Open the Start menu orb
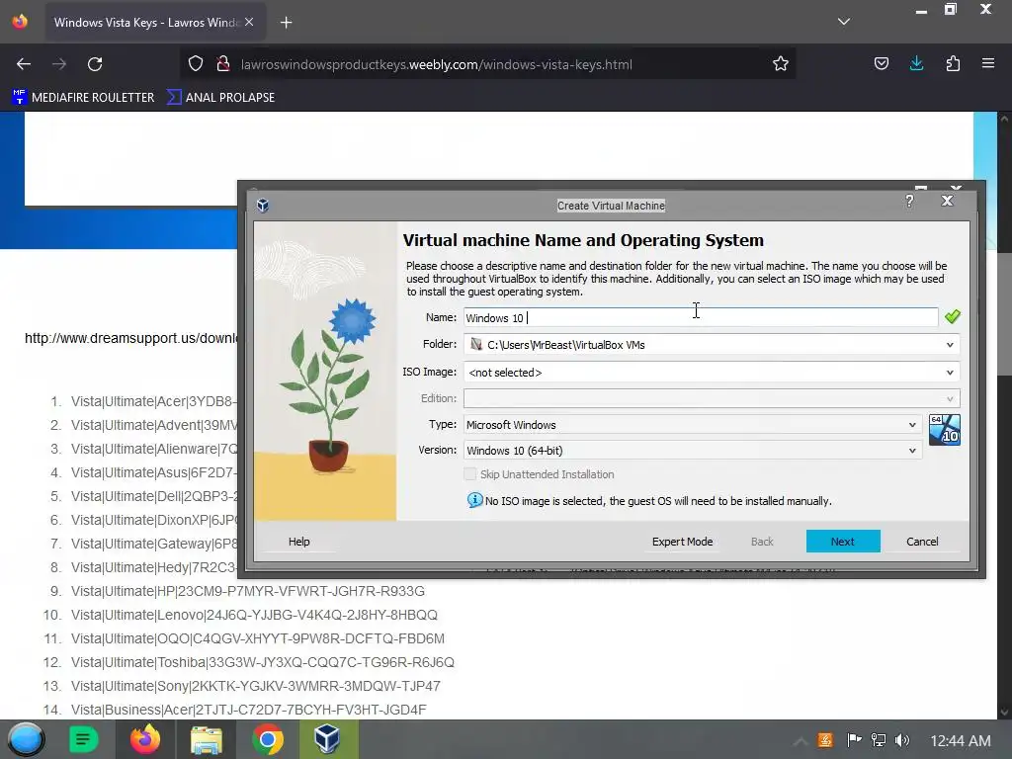Screen dimensions: 1012x759 [26, 739]
